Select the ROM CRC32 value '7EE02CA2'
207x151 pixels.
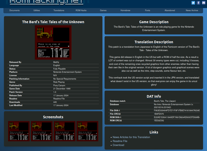[159, 120]
